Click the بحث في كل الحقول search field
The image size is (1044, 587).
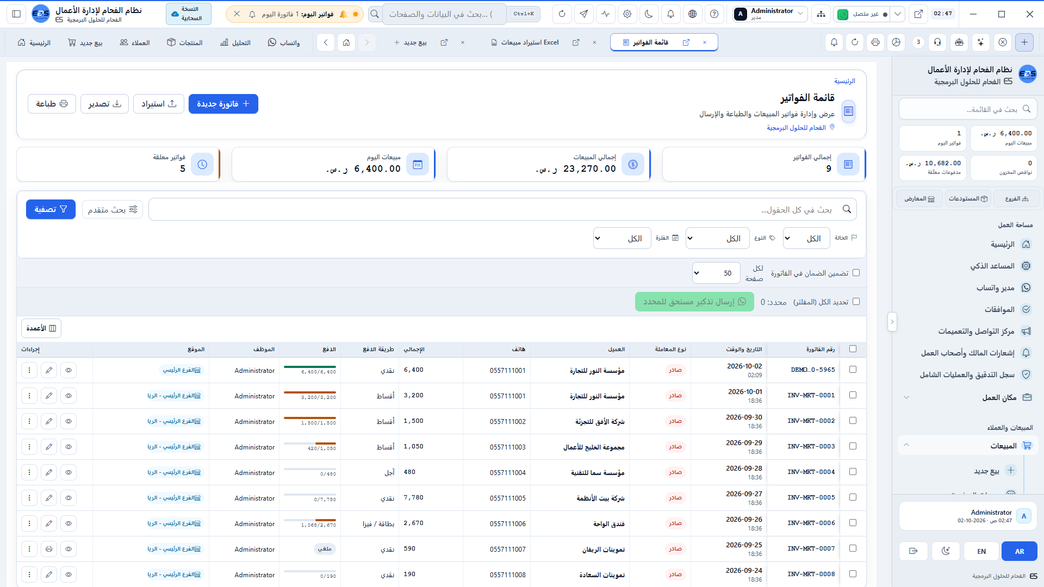(502, 209)
